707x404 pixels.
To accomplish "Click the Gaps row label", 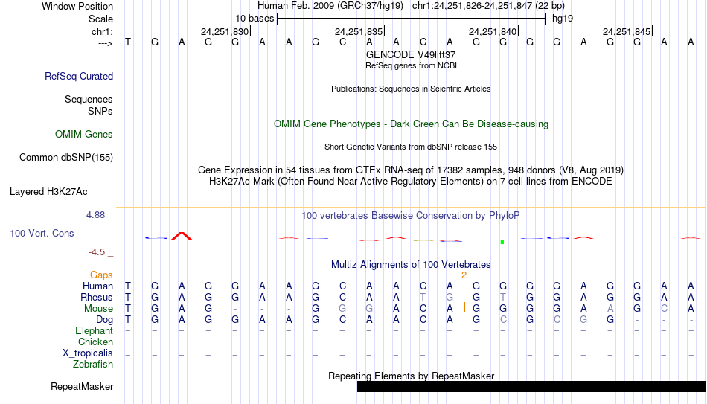I will (101, 275).
